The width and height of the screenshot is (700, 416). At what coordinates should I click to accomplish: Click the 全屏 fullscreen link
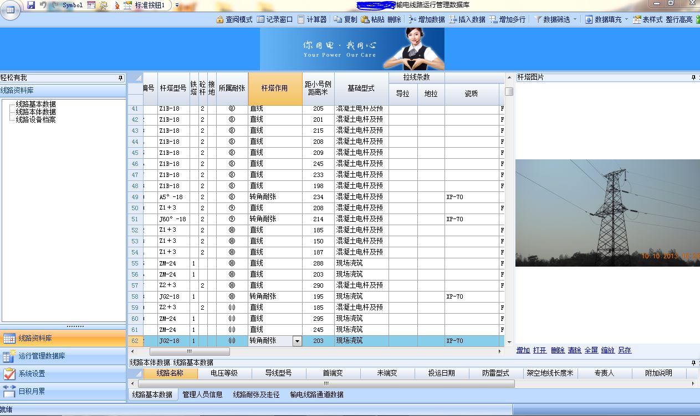pyautogui.click(x=591, y=350)
